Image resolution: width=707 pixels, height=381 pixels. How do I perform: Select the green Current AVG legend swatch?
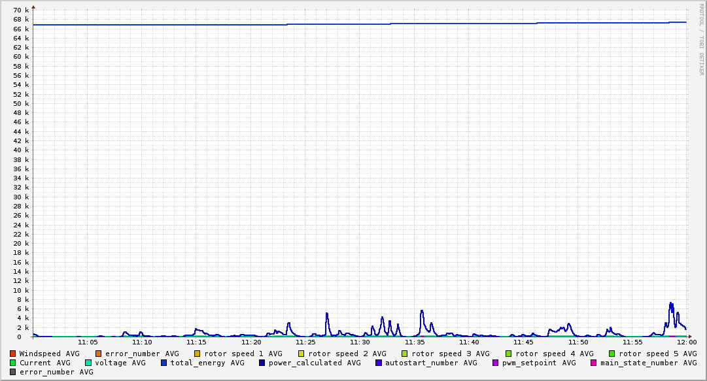(13, 363)
